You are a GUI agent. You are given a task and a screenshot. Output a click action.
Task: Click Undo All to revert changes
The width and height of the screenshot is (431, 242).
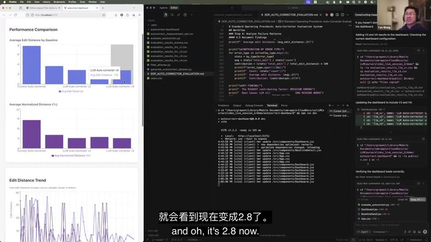click(402, 199)
